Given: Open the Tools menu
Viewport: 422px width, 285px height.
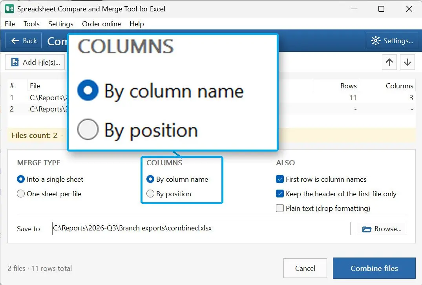Looking at the screenshot, I should [x=31, y=24].
